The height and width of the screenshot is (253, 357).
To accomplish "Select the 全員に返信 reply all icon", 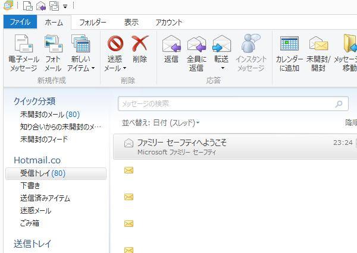I will click(x=196, y=45).
